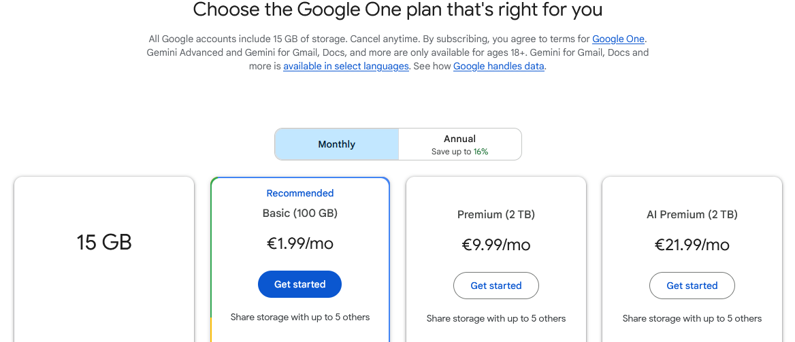795x342 pixels.
Task: Click the €9.99/mo price
Action: [x=496, y=245]
